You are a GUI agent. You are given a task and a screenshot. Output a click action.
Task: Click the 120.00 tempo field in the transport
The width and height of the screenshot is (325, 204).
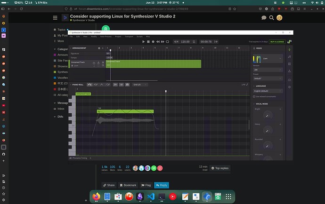pyautogui.click(x=185, y=41)
